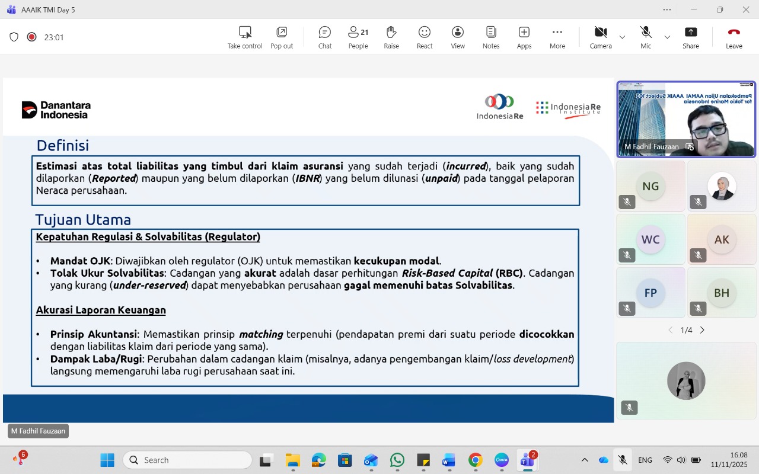759x474 pixels.
Task: Show the People participants list
Action: (x=358, y=37)
